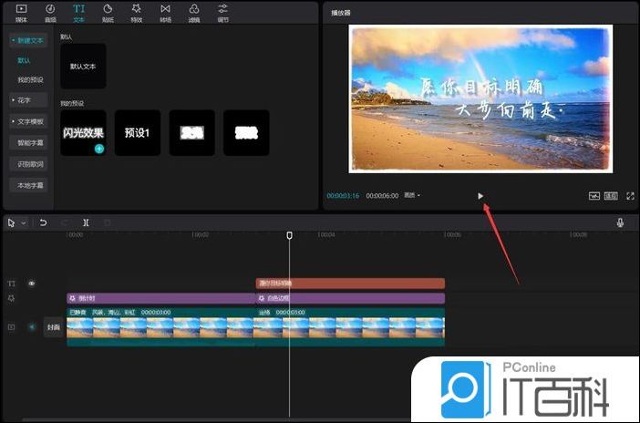This screenshot has width=640, height=423.
Task: Mute the main video track
Action: click(x=32, y=326)
